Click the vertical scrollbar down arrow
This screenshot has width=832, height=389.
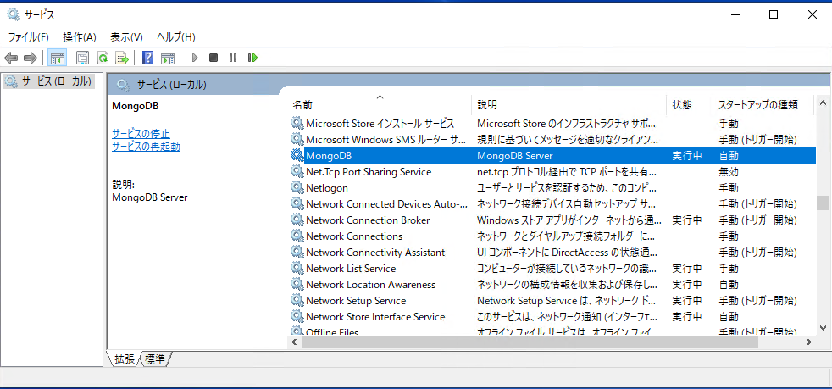pyautogui.click(x=823, y=328)
